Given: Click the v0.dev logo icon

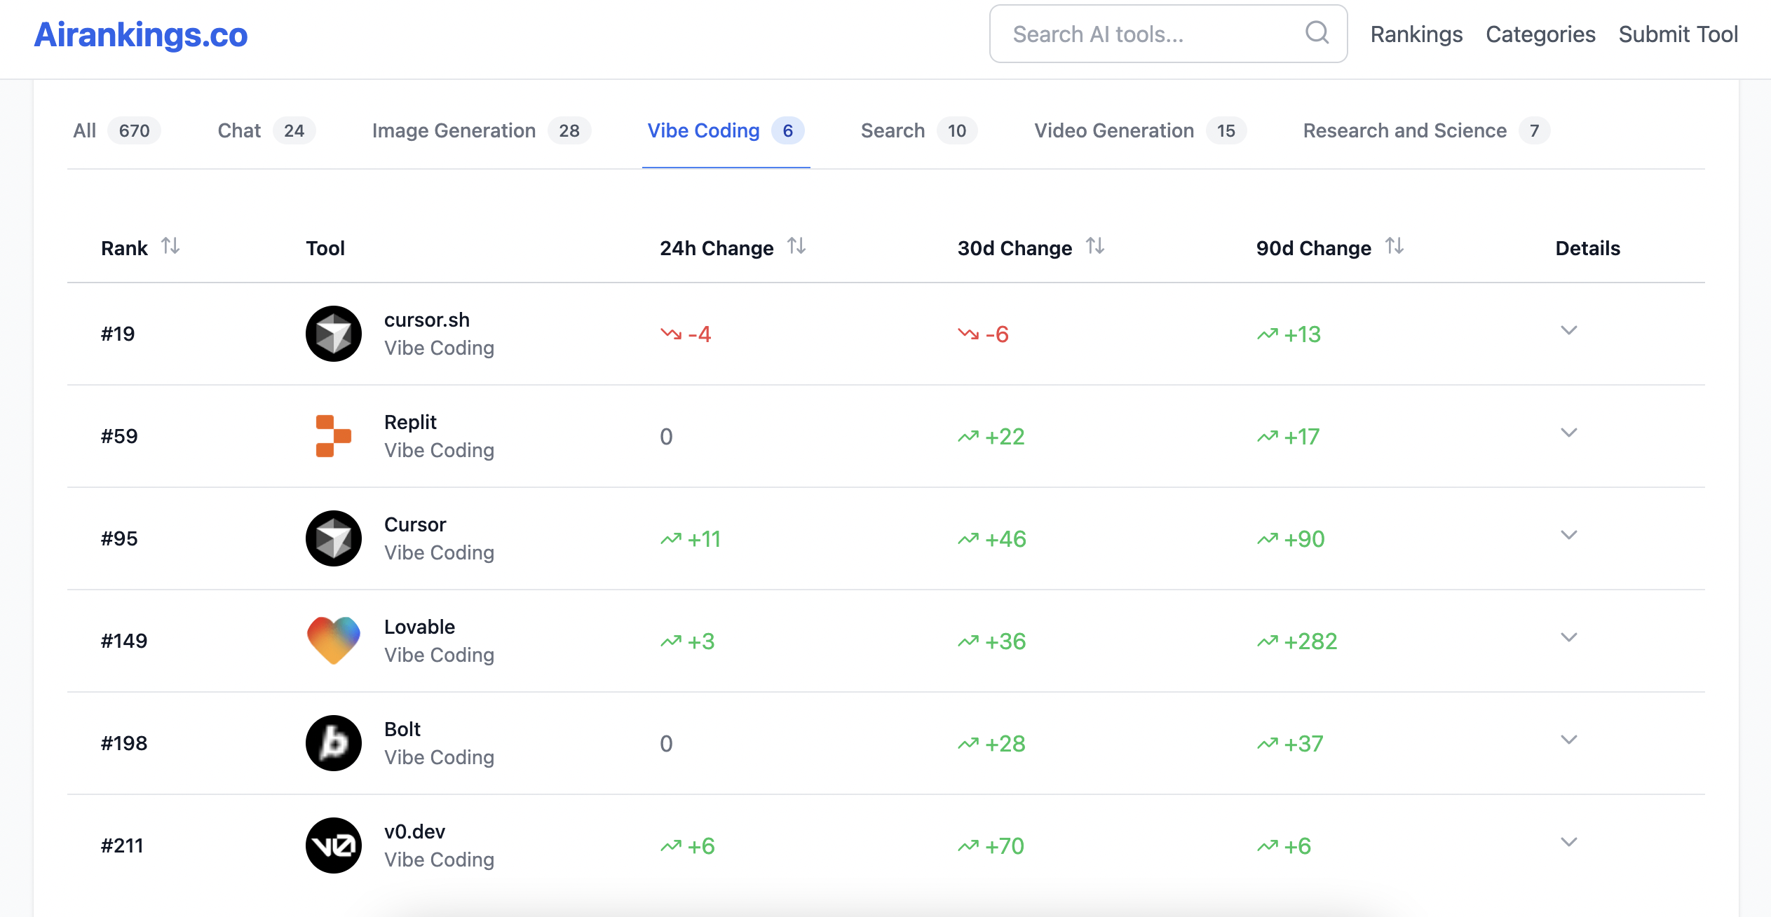Looking at the screenshot, I should pos(333,845).
